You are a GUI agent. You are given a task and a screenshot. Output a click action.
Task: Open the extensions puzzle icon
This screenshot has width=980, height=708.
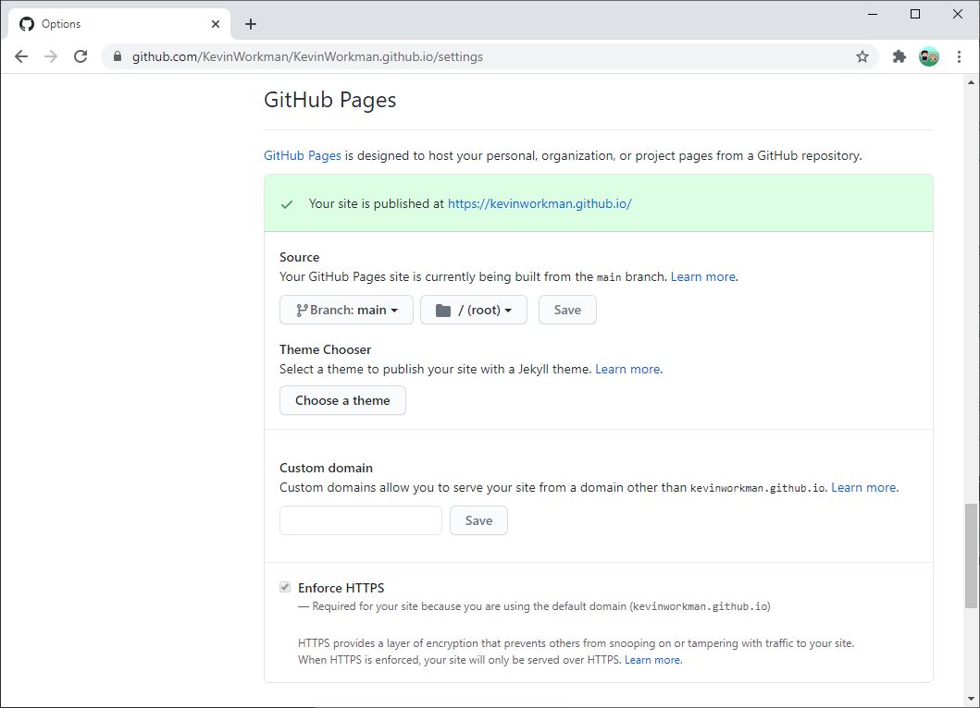tap(899, 56)
